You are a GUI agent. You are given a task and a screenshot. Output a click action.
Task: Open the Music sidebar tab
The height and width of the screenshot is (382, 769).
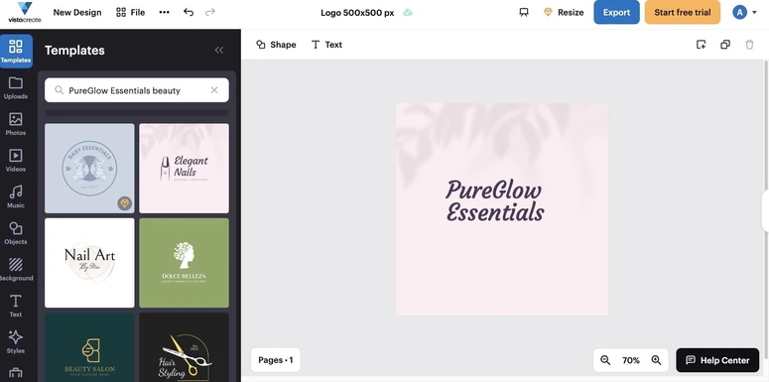16,197
